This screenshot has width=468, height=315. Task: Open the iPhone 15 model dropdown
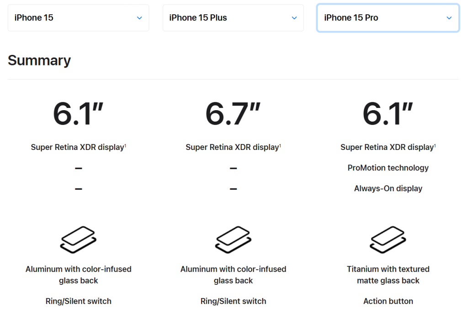(78, 17)
